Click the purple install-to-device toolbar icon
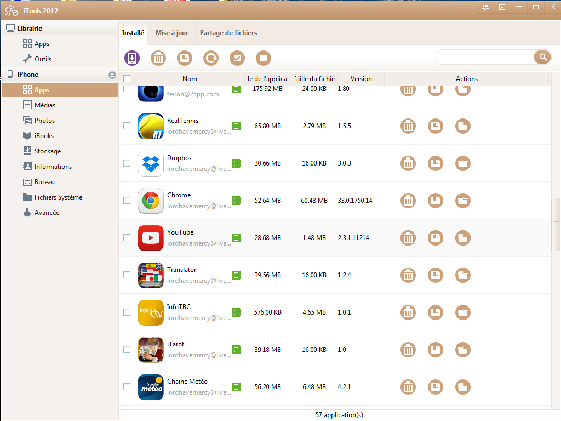Viewport: 561px width, 421px height. [x=132, y=58]
